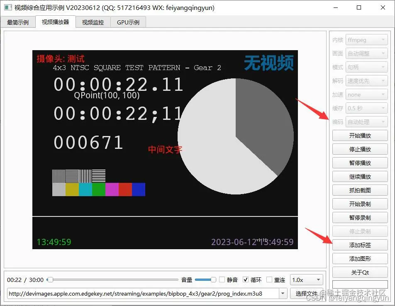Click the 停止播放 button to stop playback
395x306 pixels.
[x=360, y=149]
